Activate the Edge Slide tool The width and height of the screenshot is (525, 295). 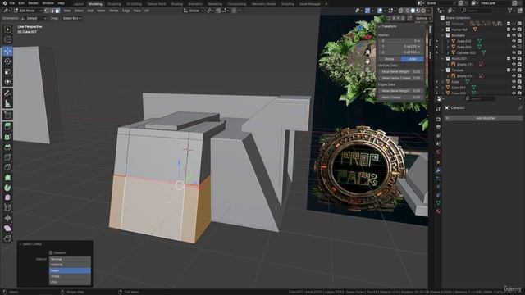coord(7,208)
